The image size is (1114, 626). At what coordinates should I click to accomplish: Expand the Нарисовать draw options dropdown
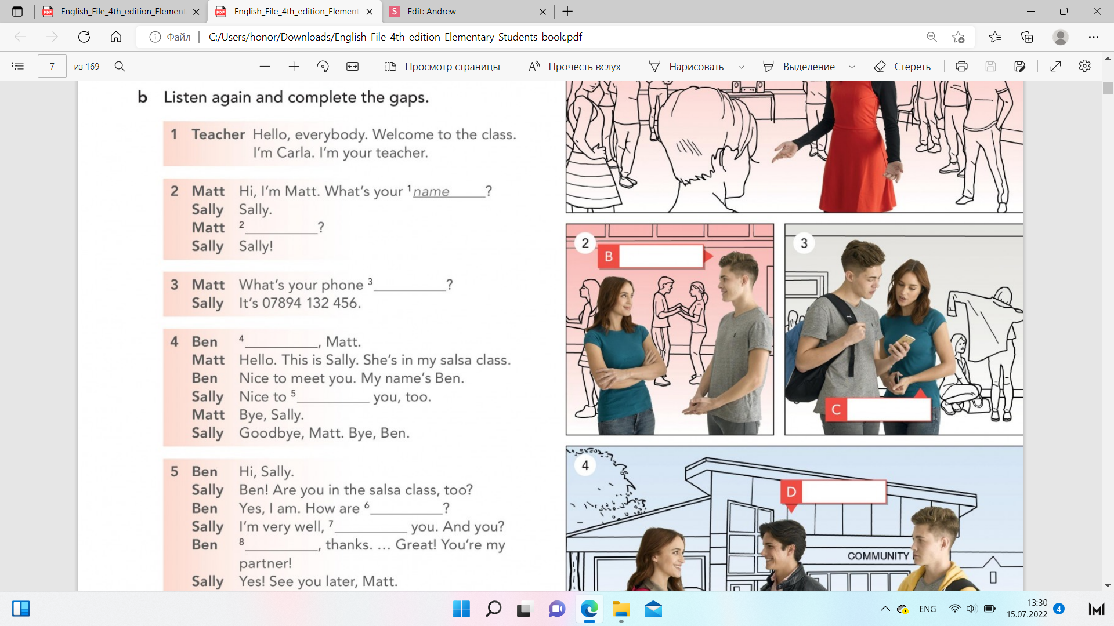741,67
